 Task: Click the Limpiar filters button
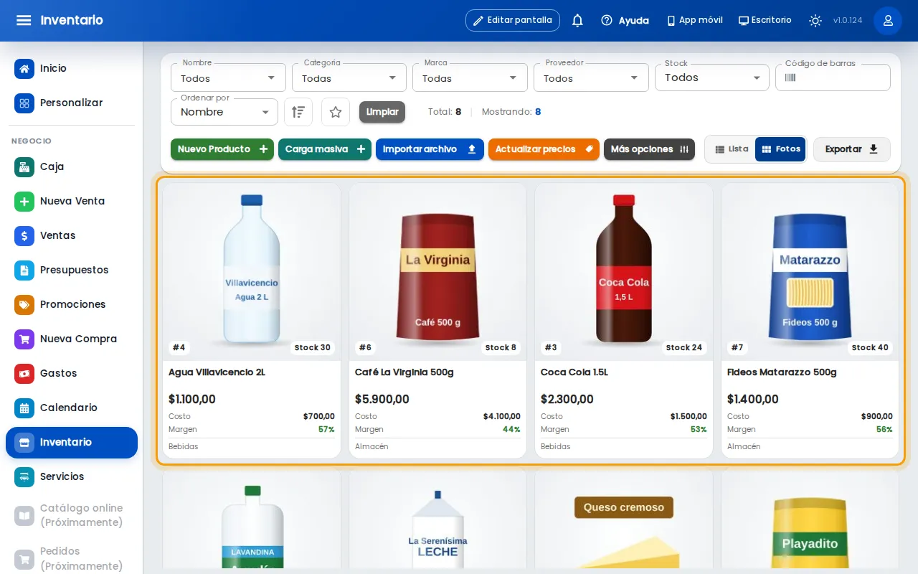point(382,112)
